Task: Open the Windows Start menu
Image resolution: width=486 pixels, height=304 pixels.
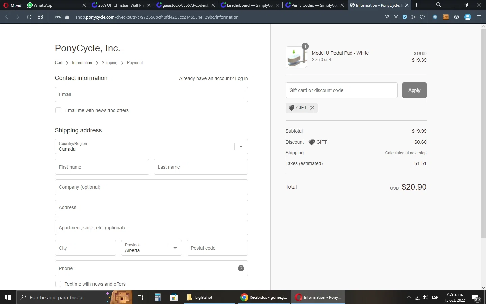Action: (8, 297)
